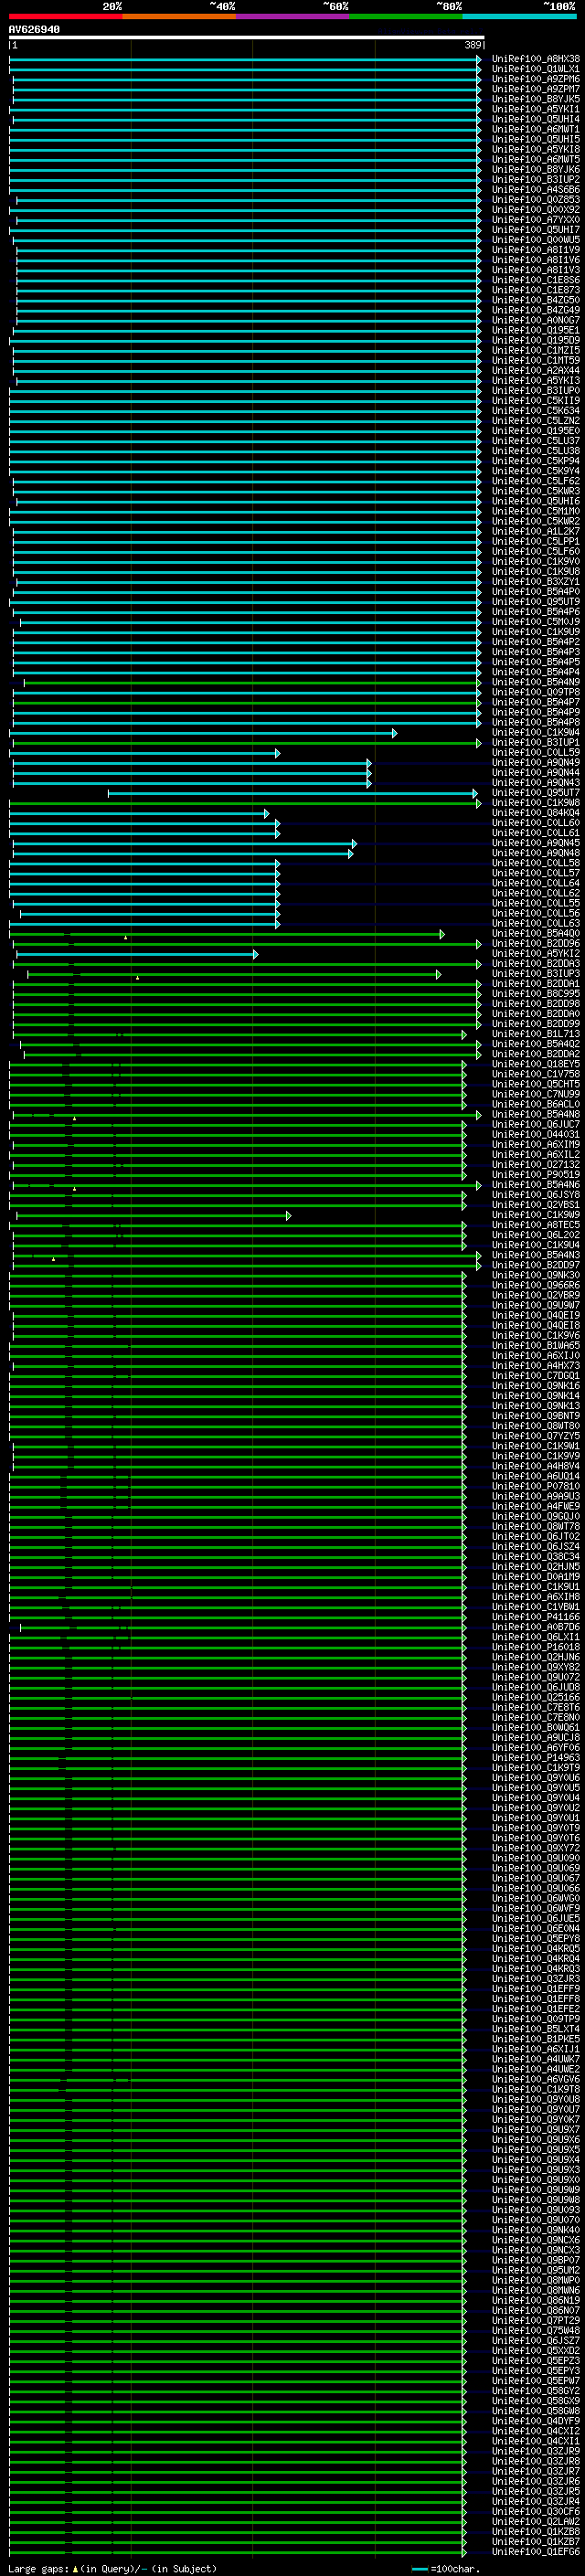Image resolution: width=585 pixels, height=2576 pixels.
Task: Click the purple ~60% identity legend segment
Action: coord(292,16)
